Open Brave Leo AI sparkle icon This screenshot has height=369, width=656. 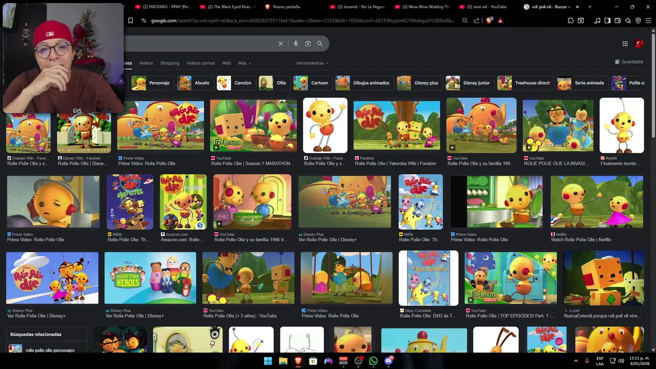coord(628,20)
